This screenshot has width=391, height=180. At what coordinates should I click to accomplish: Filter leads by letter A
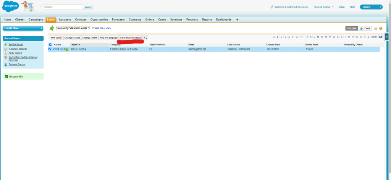click(274, 37)
